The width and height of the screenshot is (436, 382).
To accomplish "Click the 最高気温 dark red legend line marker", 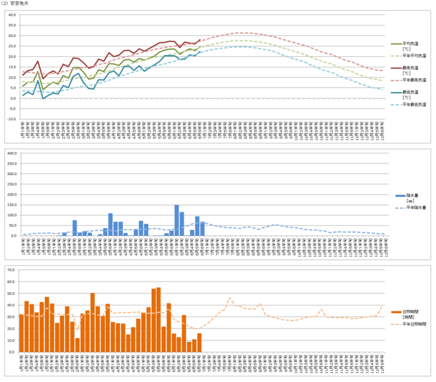I will (x=396, y=68).
